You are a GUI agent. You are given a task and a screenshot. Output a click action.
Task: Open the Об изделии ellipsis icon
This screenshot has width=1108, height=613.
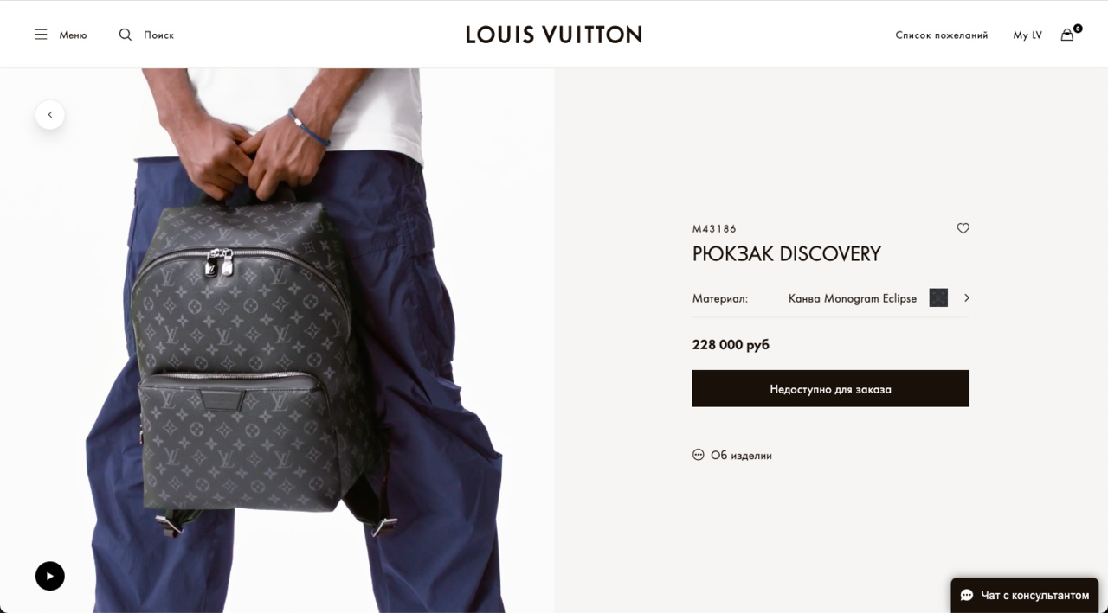tap(699, 455)
